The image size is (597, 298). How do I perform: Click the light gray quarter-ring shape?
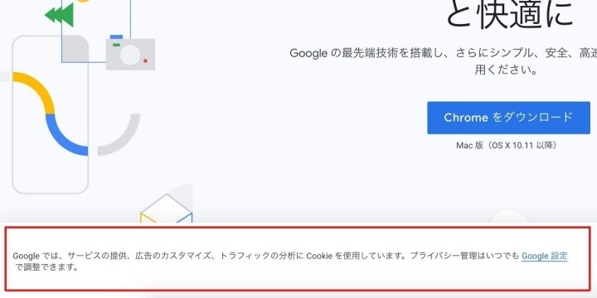click(120, 135)
